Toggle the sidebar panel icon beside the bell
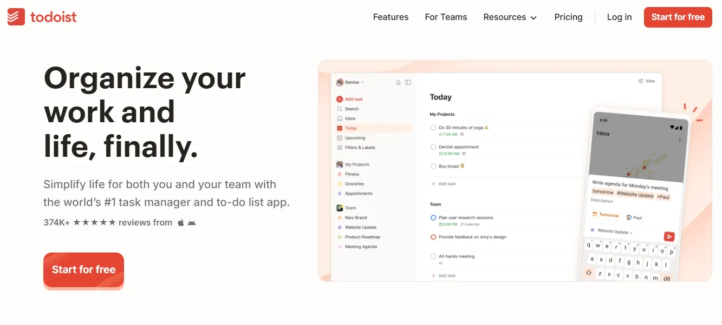Image resolution: width=722 pixels, height=325 pixels. 408,83
